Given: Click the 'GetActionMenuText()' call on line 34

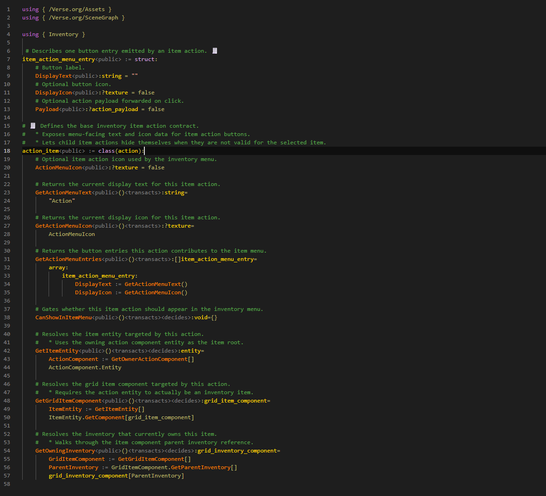Looking at the screenshot, I should tap(156, 284).
